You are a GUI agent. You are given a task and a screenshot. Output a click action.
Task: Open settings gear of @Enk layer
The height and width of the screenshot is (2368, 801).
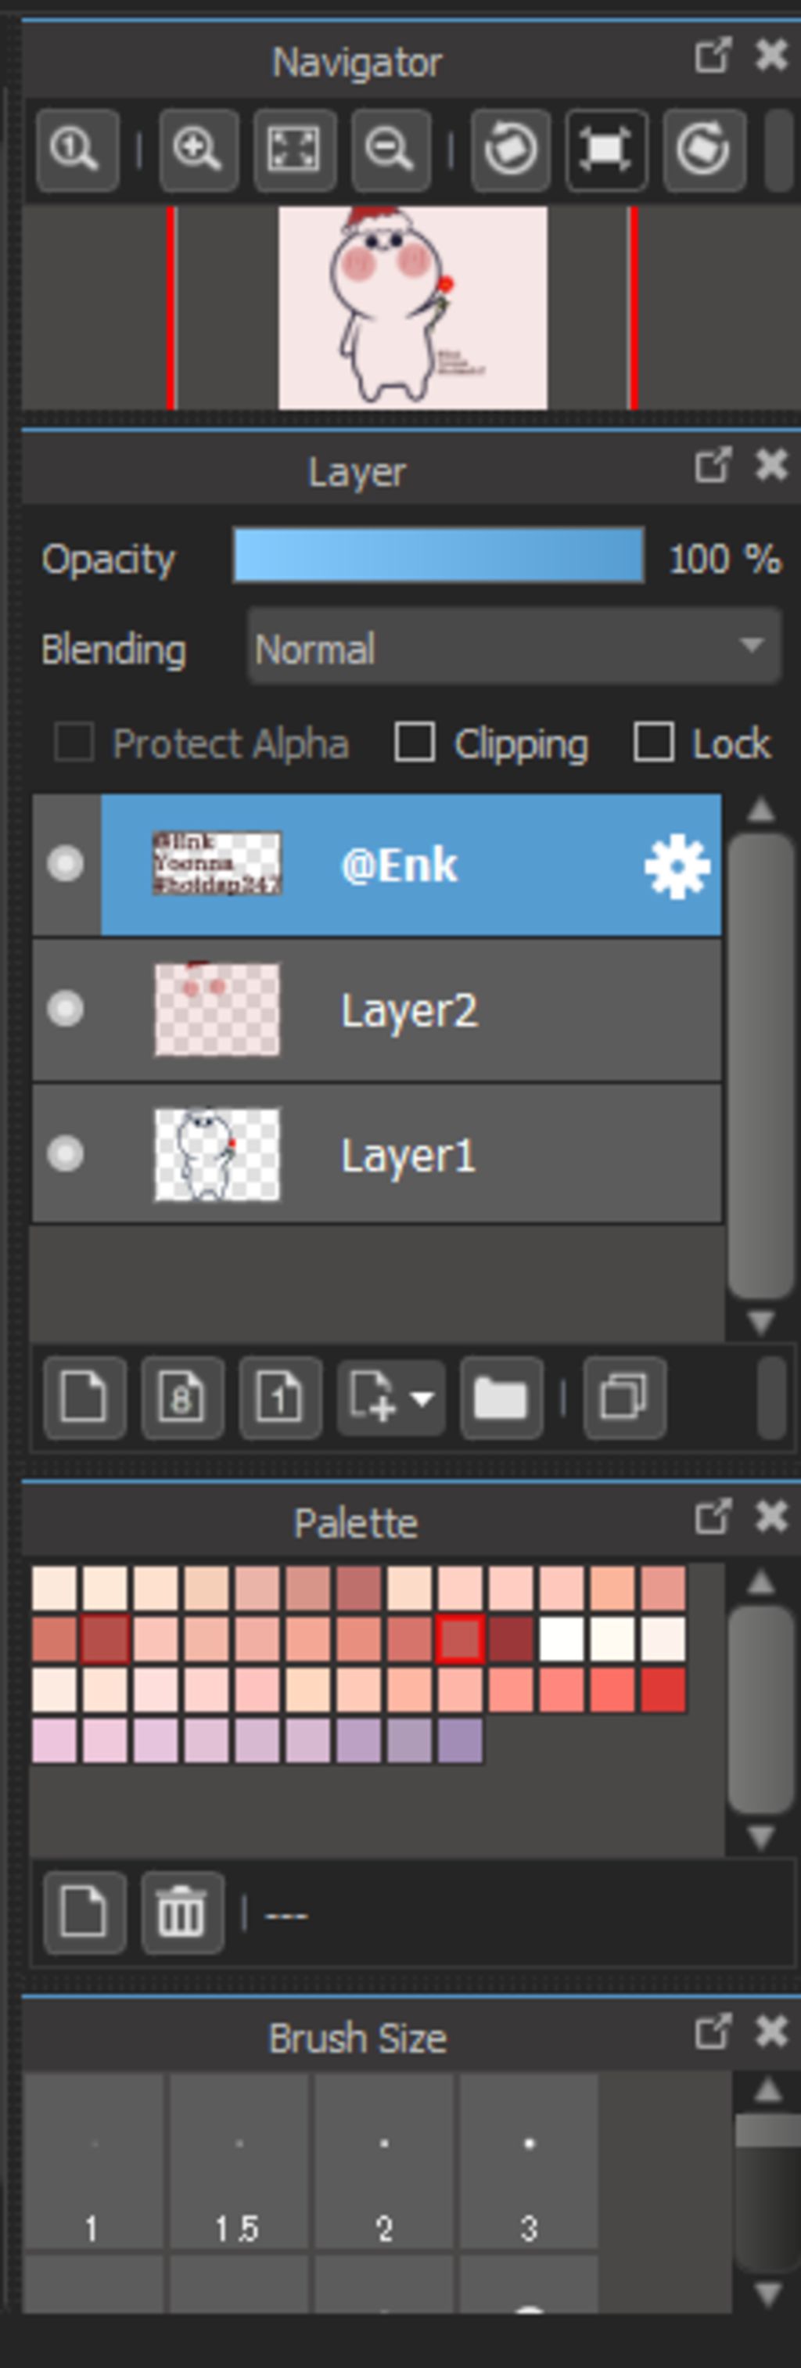click(677, 866)
